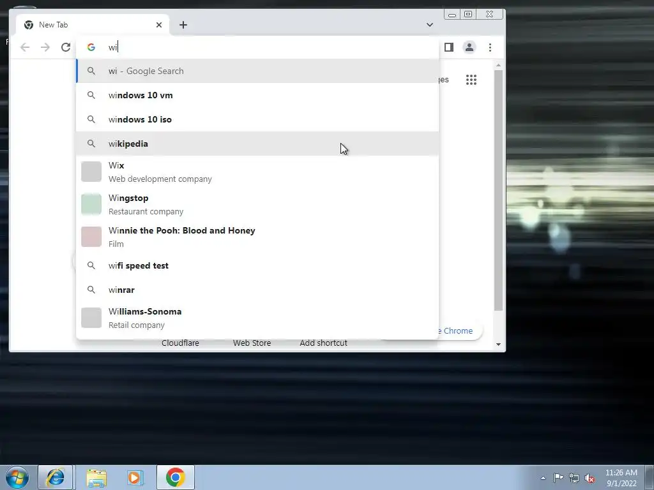This screenshot has width=654, height=490.
Task: Open the network status tray icon
Action: 574,478
